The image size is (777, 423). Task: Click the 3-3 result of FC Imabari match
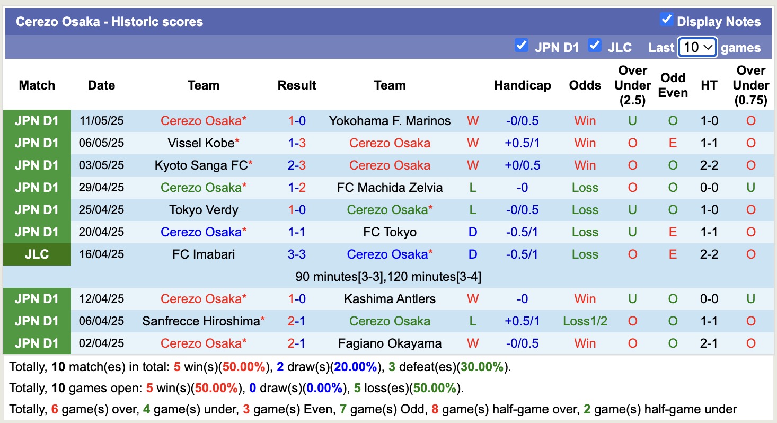click(297, 254)
